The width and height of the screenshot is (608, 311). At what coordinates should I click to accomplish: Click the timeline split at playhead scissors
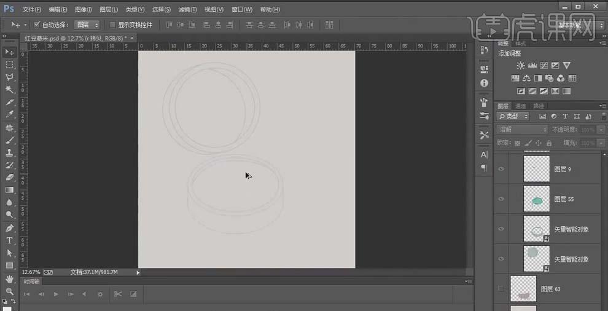118,294
